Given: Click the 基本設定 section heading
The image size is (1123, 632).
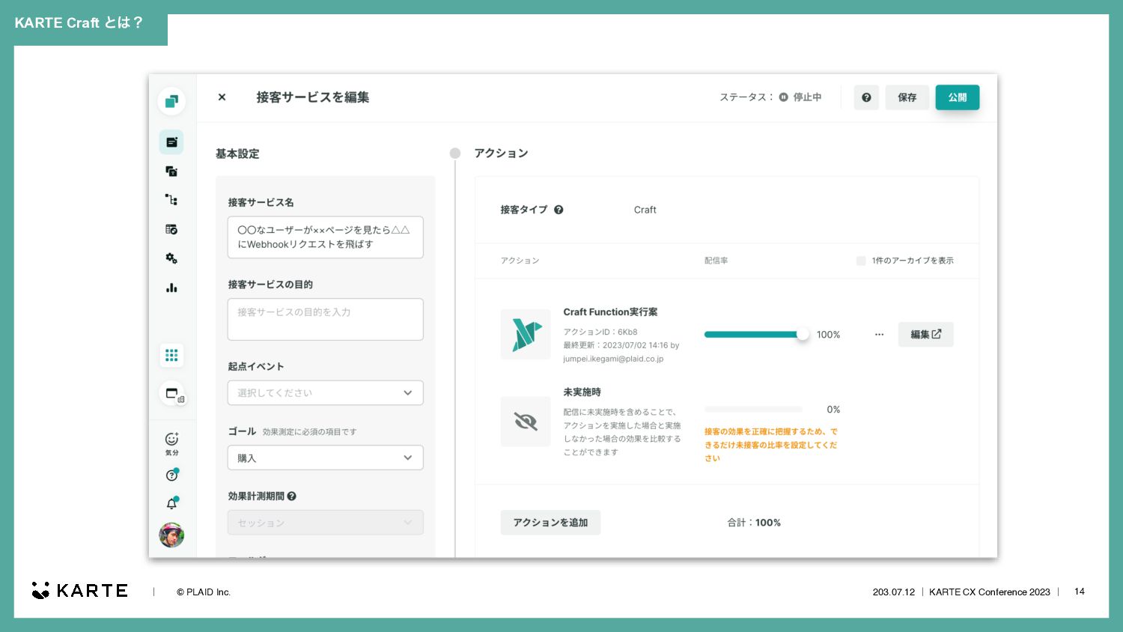Looking at the screenshot, I should (237, 154).
